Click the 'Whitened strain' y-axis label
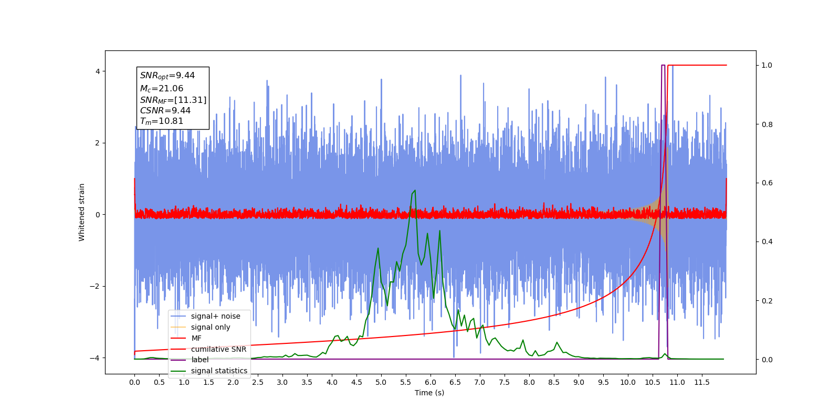The image size is (840, 420). pos(81,212)
